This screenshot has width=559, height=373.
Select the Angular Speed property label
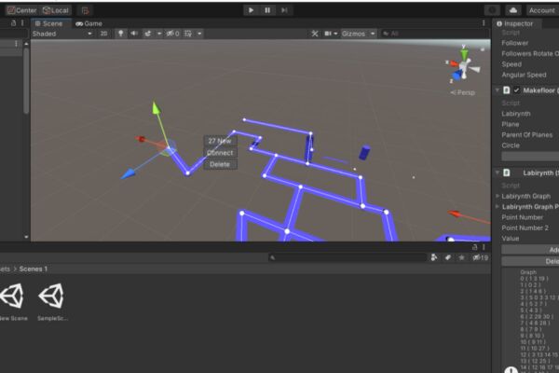coord(524,75)
